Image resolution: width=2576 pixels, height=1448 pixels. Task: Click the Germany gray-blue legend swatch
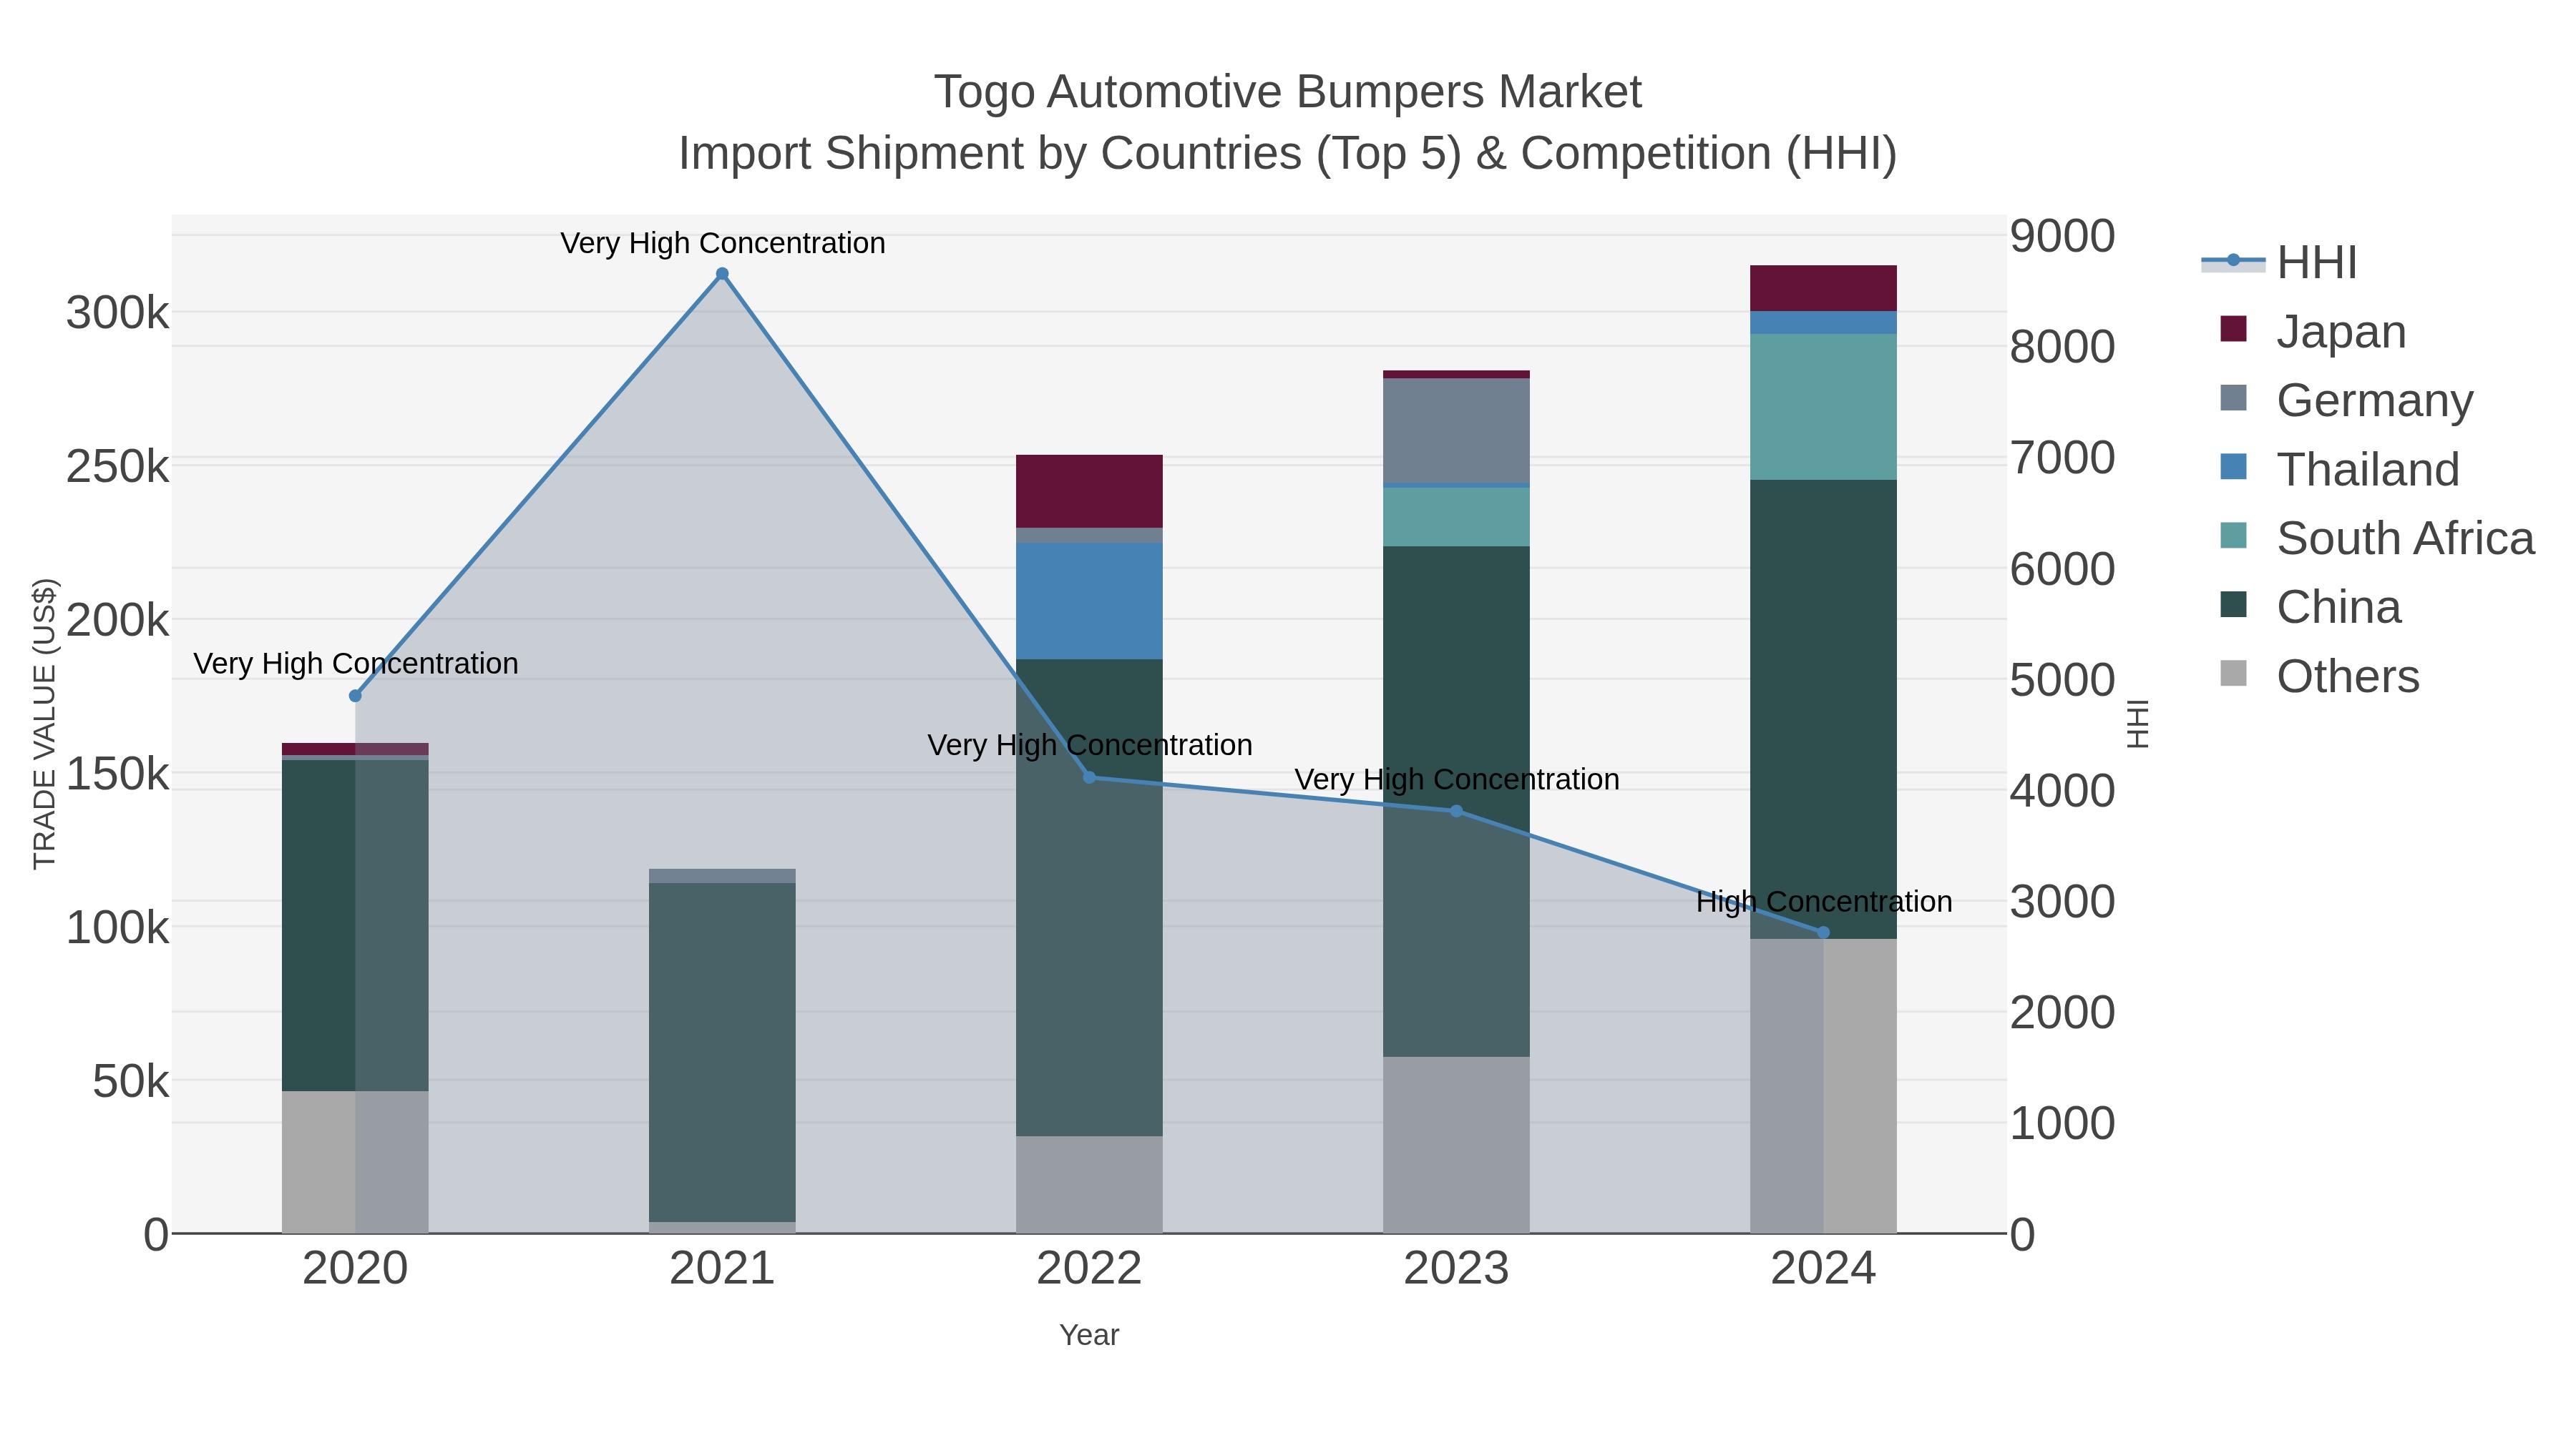(2233, 398)
